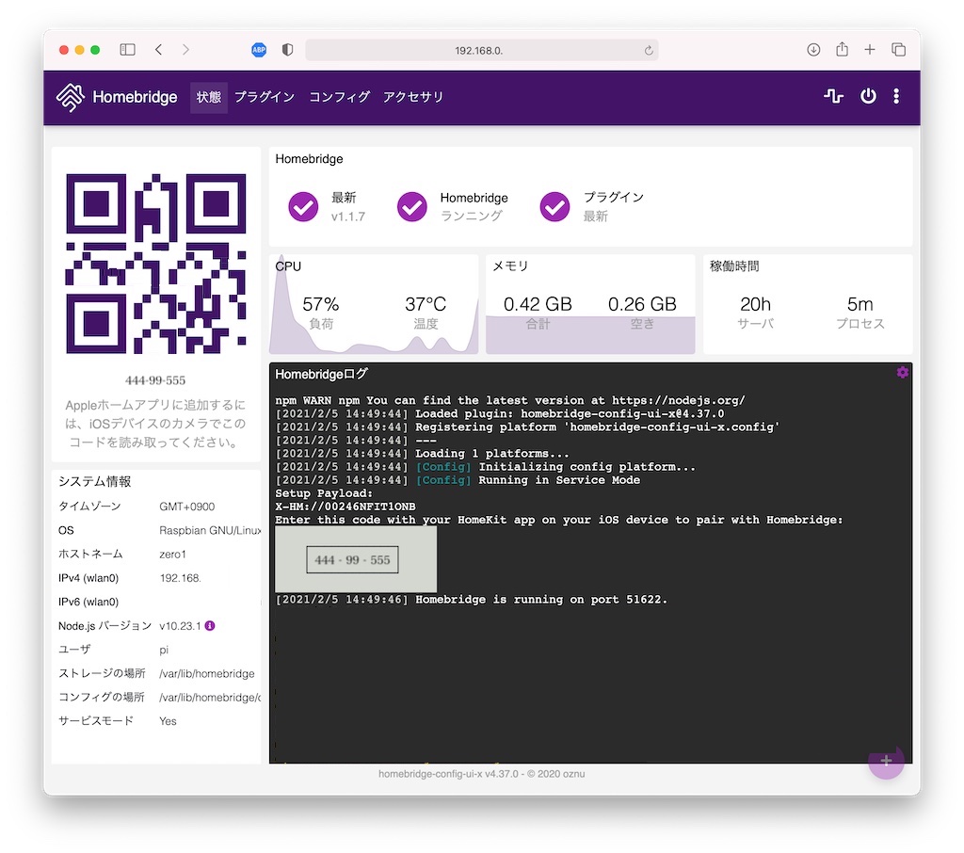This screenshot has height=853, width=964.
Task: Click the Homebridge logo icon
Action: click(x=70, y=97)
